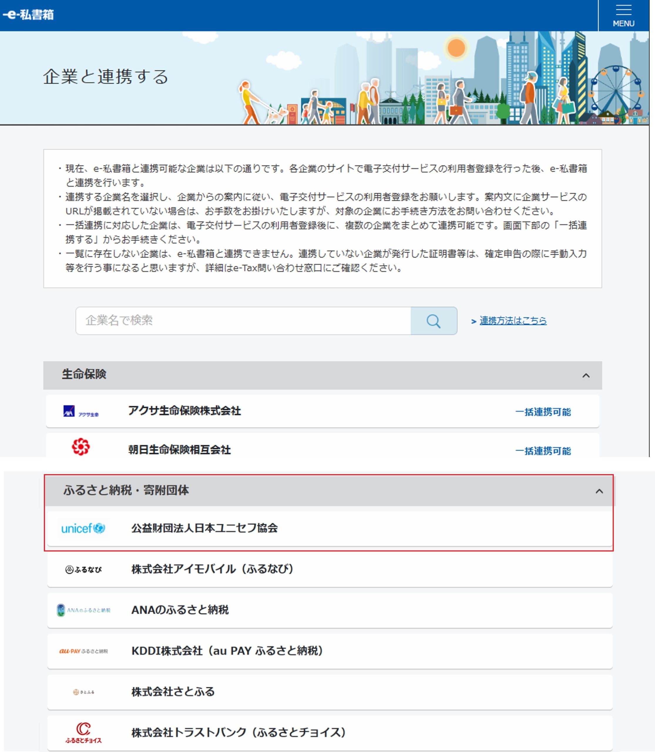Click the unicef logo
655x752 pixels.
(83, 528)
